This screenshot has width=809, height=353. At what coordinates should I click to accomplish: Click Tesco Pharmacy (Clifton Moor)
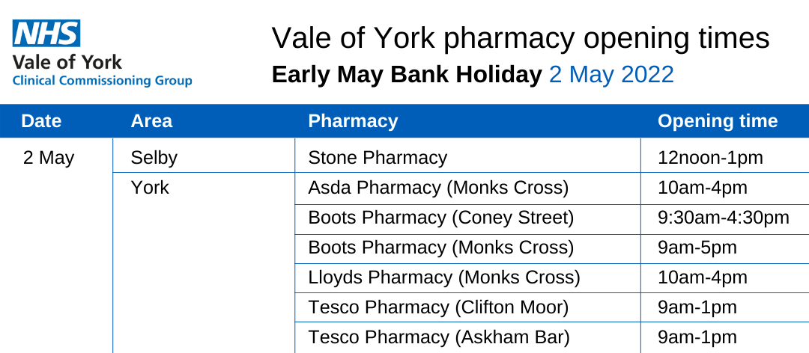tap(438, 307)
